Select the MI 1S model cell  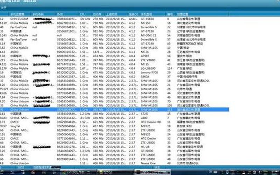[x=145, y=64]
